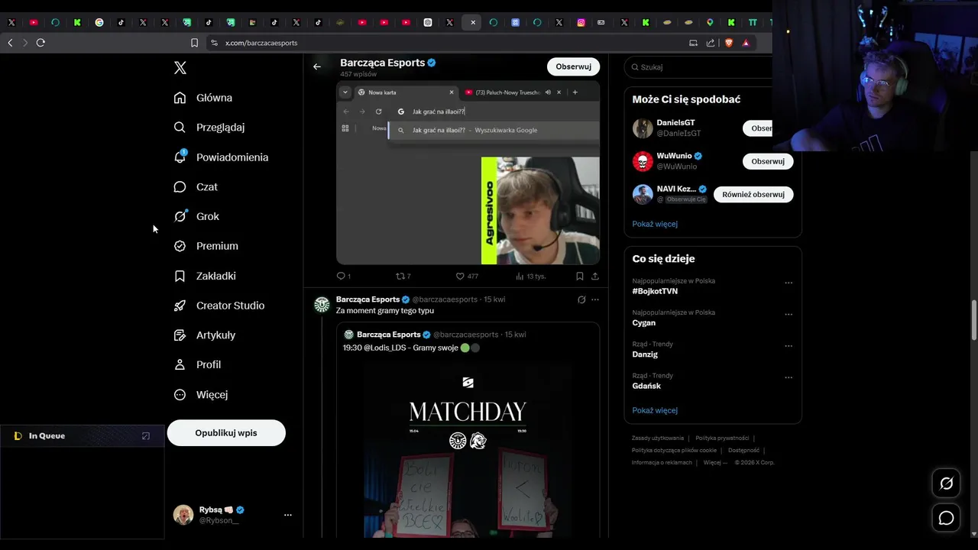Click the browser forward arrow
The height and width of the screenshot is (550, 978).
click(24, 43)
